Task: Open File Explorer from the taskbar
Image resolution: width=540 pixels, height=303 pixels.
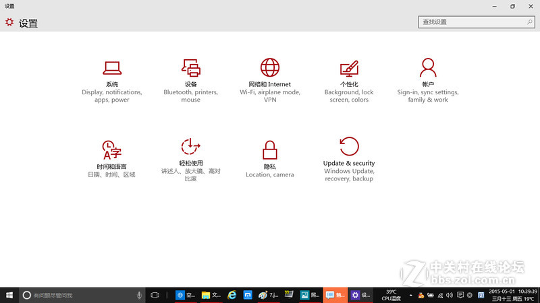Action: 211,295
